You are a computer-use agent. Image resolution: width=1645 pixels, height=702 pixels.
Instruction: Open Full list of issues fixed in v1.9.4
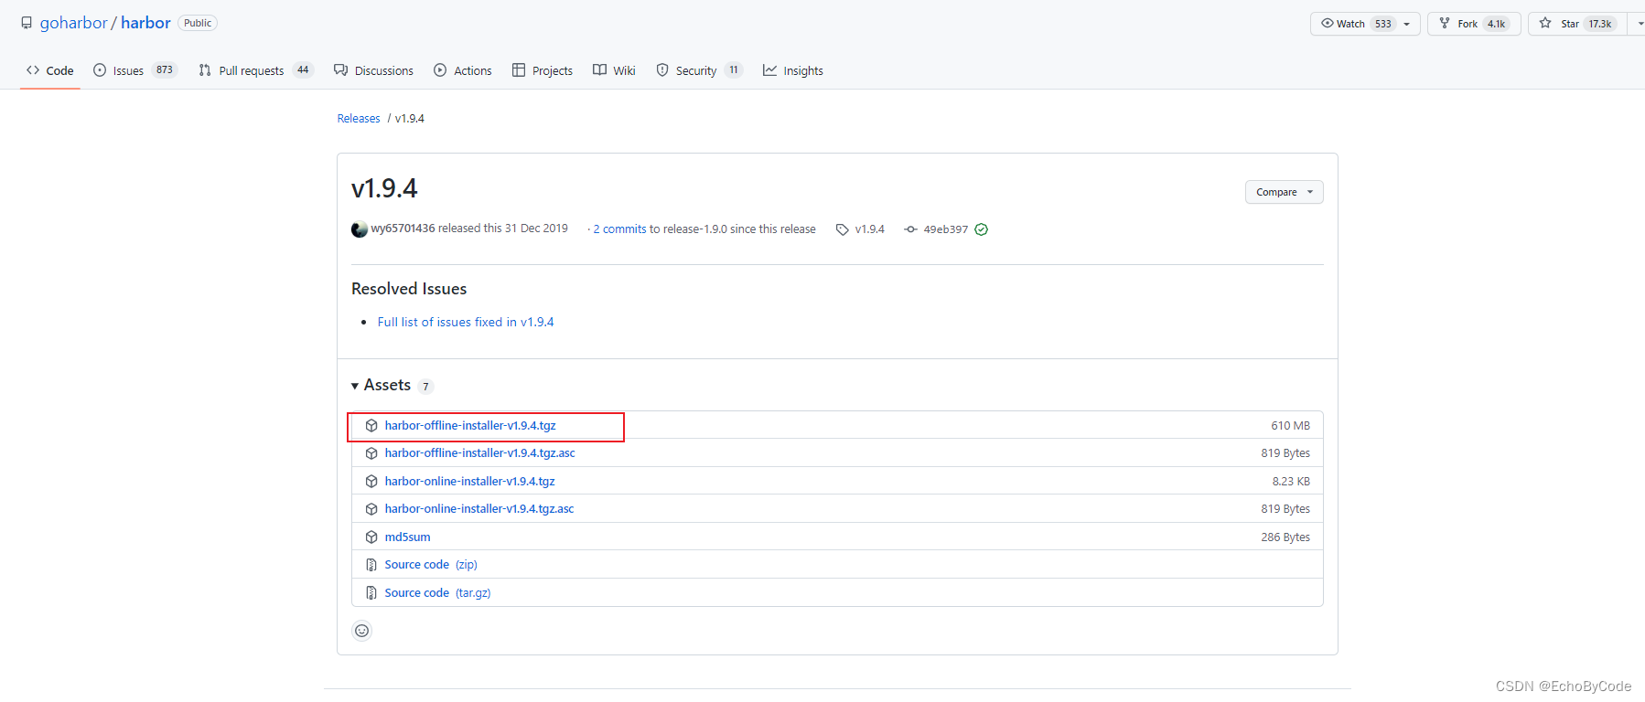point(466,322)
